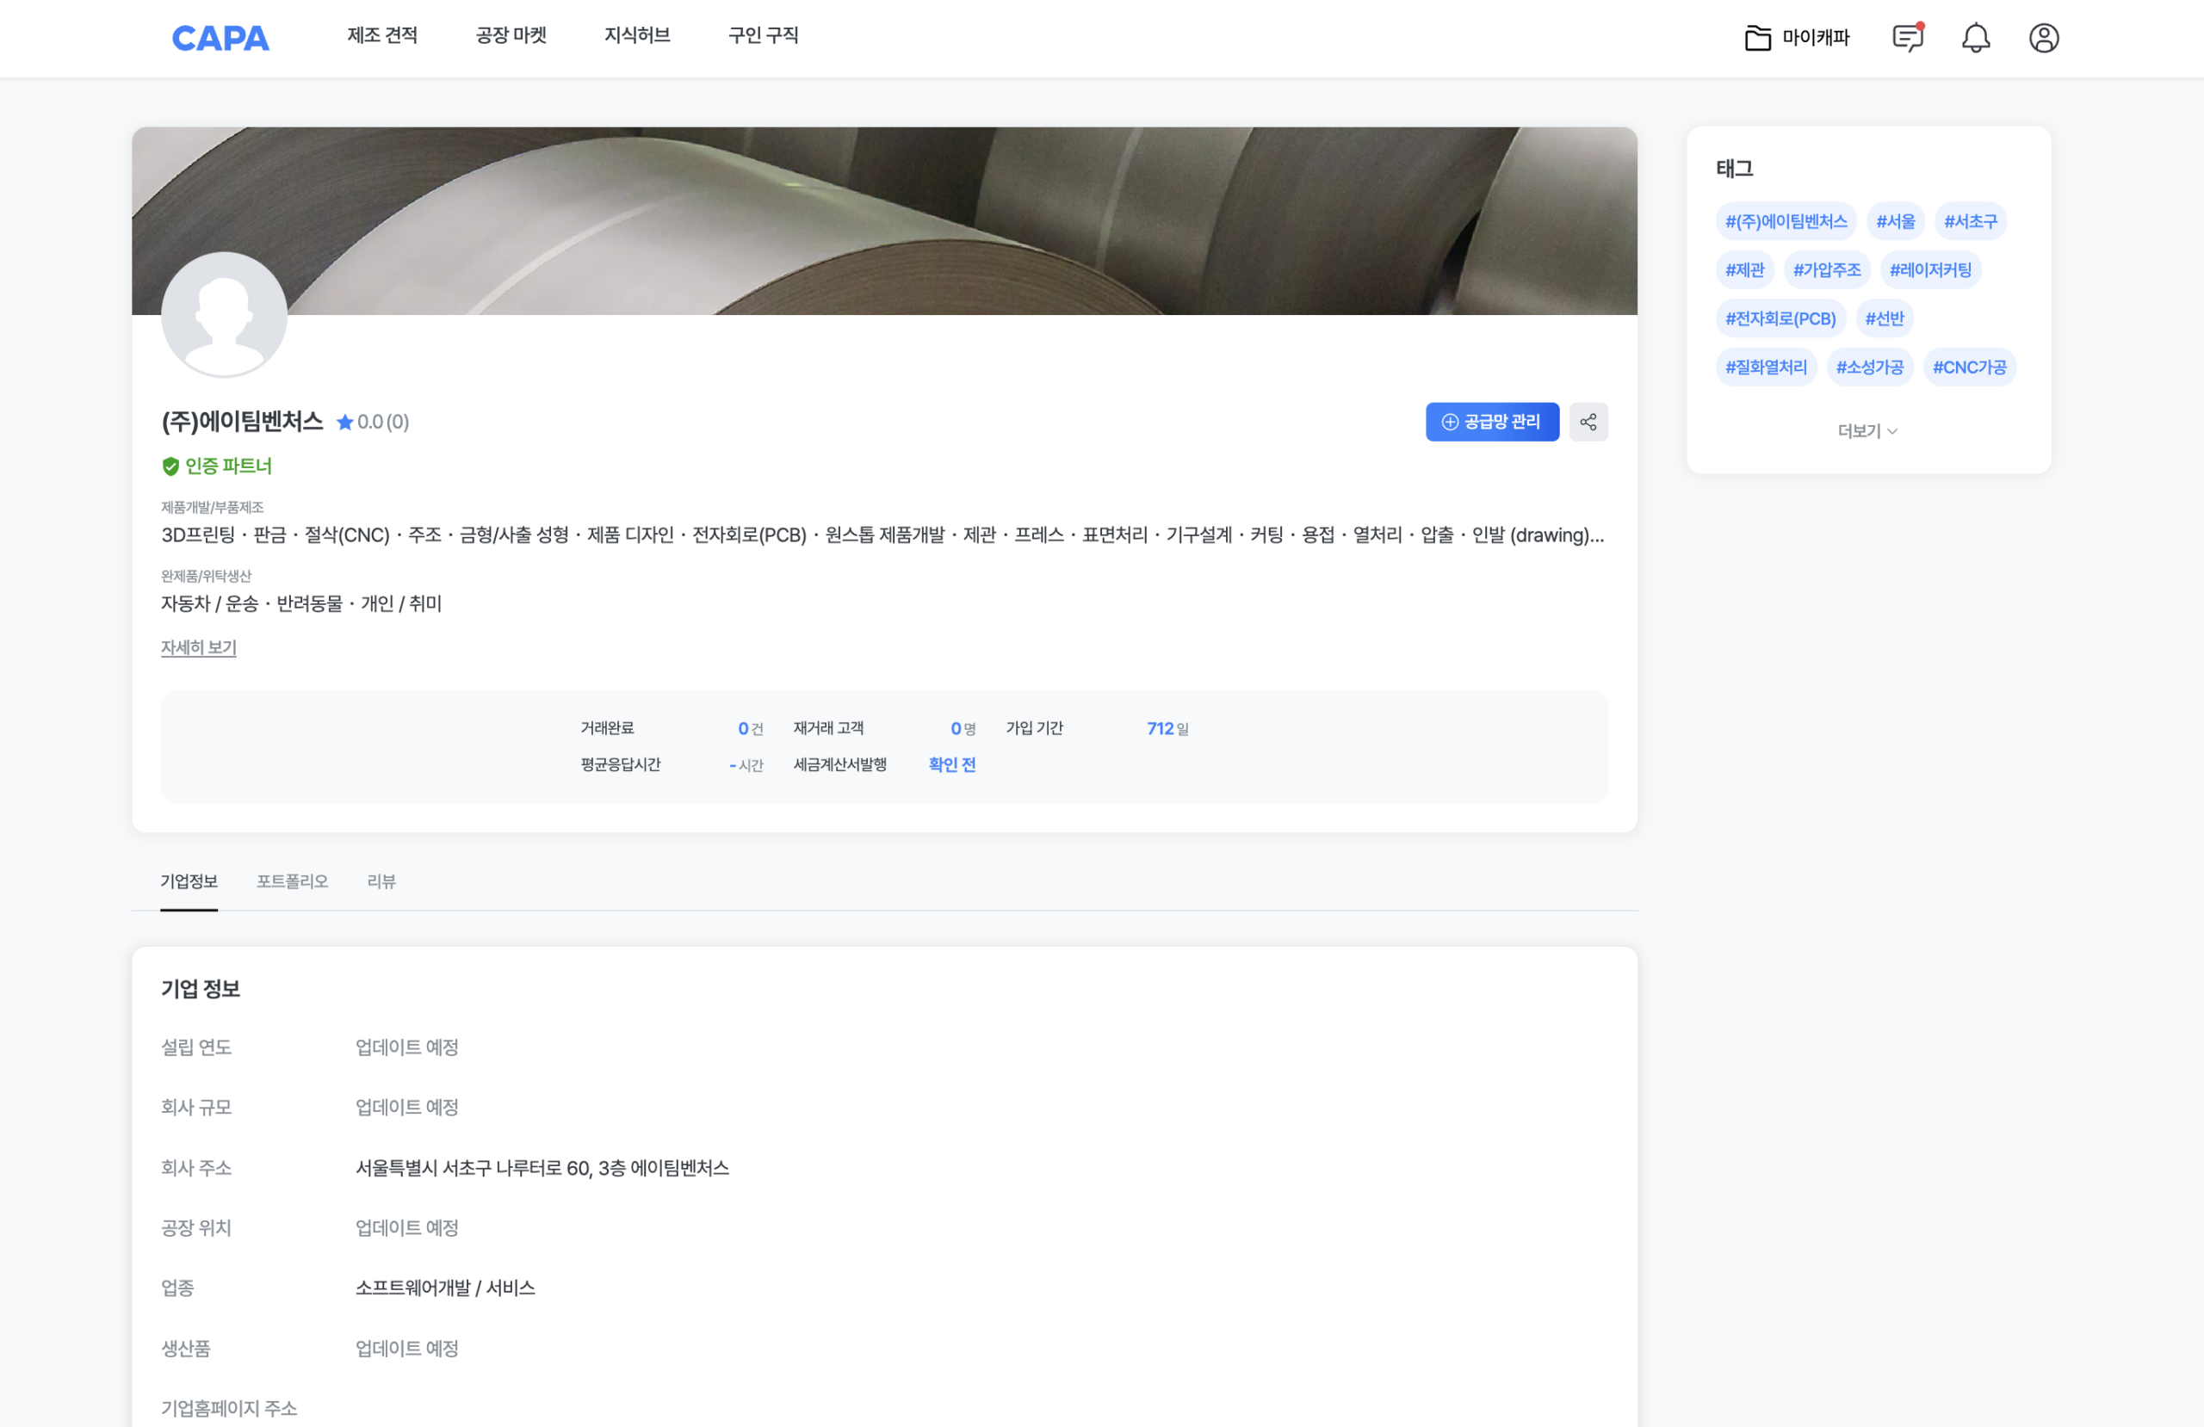Screen dimensions: 2204x1427
Task: Click the 마이캐파 folder icon
Action: (x=1756, y=38)
